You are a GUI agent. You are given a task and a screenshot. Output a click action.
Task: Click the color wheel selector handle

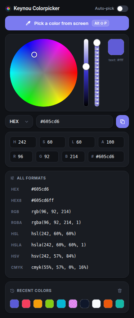point(34,55)
